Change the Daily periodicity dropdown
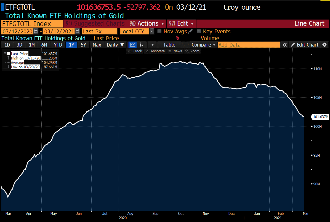The height and width of the screenshot is (222, 330). click(115, 45)
